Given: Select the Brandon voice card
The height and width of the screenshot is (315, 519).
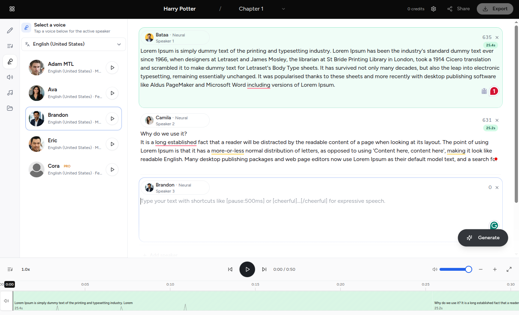Looking at the screenshot, I should tap(73, 119).
